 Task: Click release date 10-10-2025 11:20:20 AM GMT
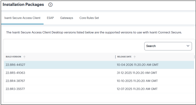point(137,81)
